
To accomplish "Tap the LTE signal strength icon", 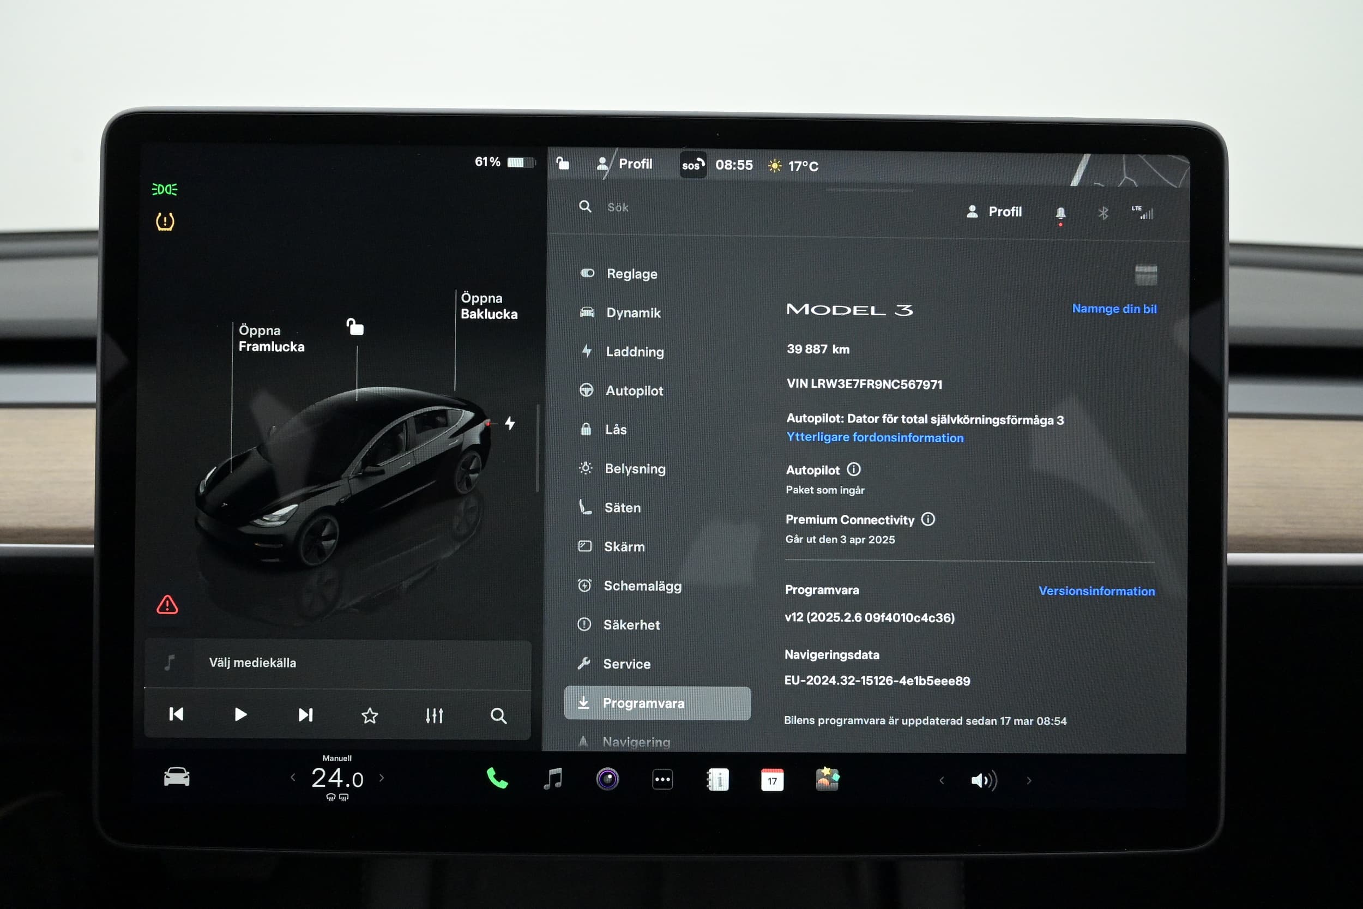I will coord(1143,213).
